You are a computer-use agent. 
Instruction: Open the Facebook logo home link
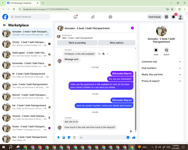(5, 17)
